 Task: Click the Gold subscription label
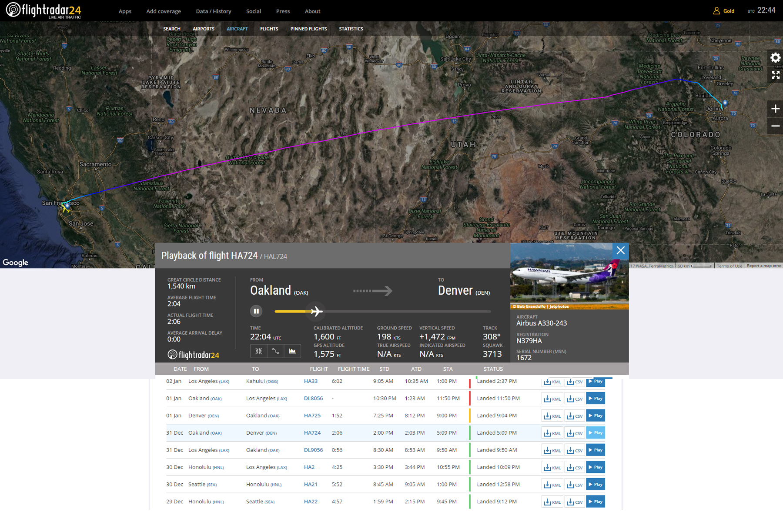tap(729, 11)
